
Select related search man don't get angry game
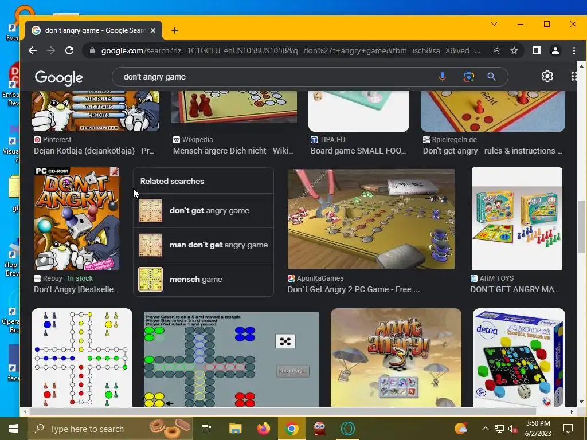204,245
